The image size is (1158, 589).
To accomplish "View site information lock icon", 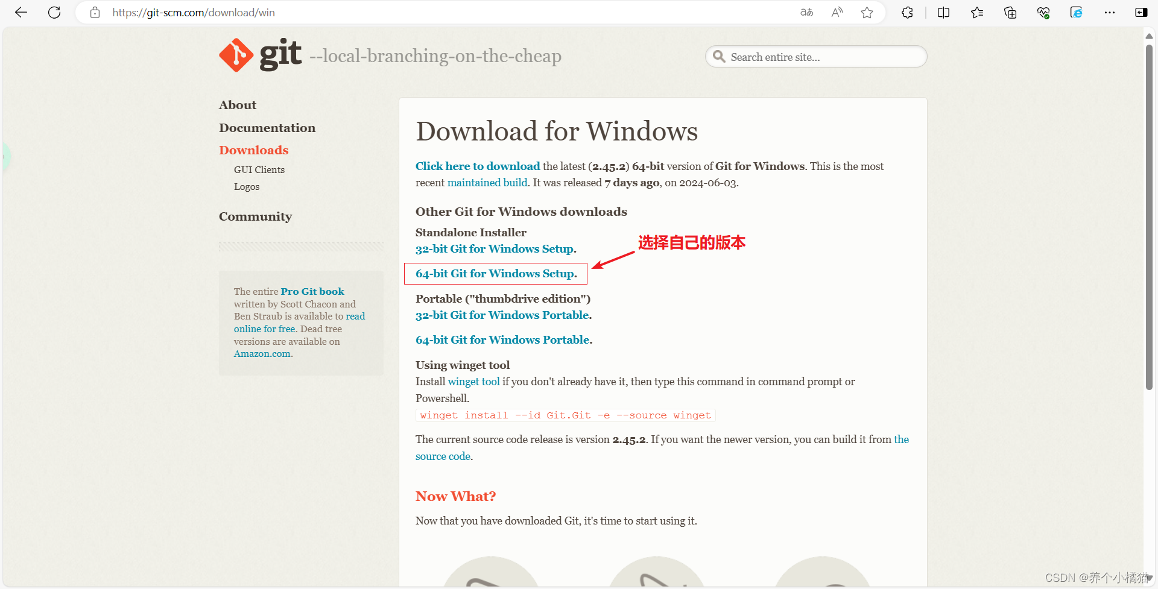I will tap(95, 12).
